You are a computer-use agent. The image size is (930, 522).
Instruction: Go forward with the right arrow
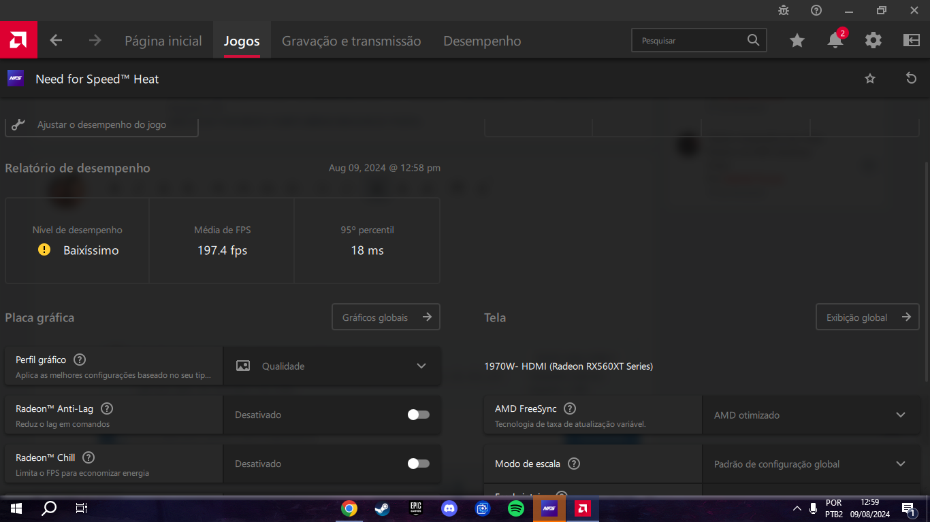click(x=95, y=41)
